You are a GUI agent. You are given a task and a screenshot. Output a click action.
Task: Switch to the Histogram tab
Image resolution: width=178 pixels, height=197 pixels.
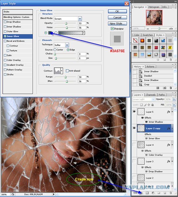coord(154,7)
